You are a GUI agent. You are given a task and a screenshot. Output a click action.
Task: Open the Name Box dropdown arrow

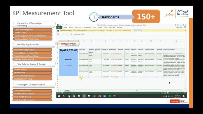pyautogui.click(x=62, y=34)
